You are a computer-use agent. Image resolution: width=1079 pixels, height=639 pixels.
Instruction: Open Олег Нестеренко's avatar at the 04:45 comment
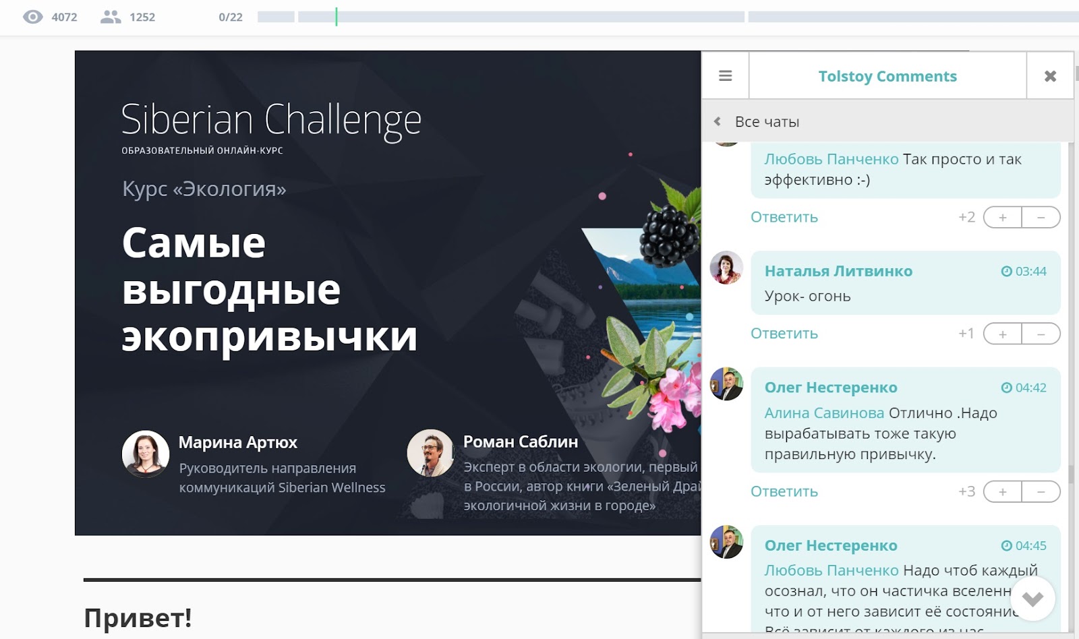726,542
